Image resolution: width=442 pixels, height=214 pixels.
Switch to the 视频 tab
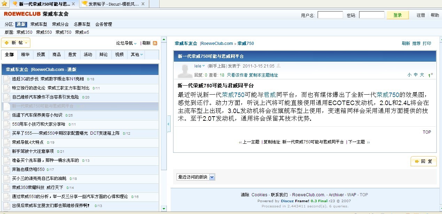click(119, 55)
